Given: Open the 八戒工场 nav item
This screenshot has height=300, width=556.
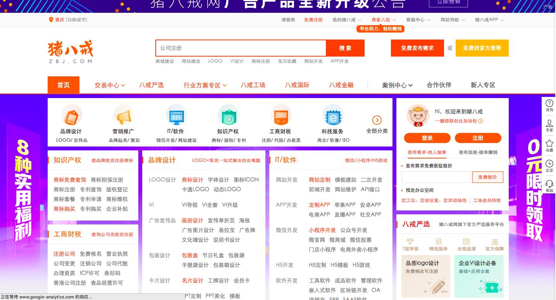Looking at the screenshot, I should [x=253, y=85].
